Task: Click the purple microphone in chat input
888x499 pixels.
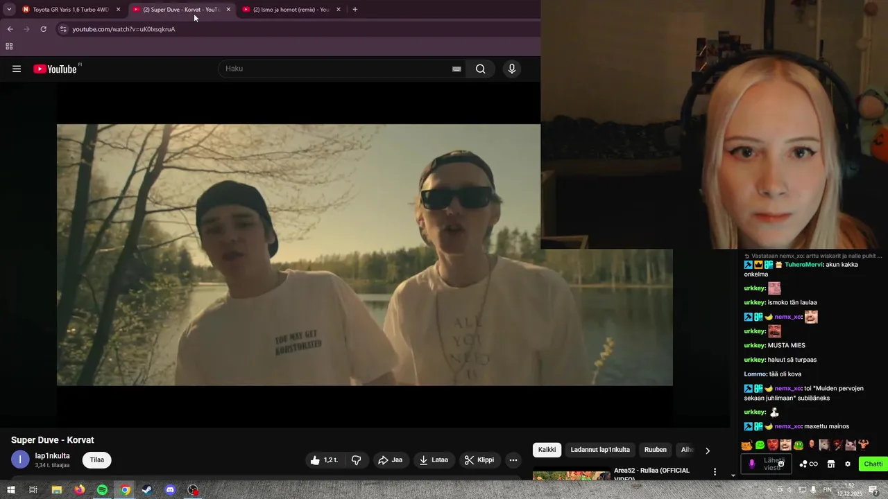Action: point(751,464)
